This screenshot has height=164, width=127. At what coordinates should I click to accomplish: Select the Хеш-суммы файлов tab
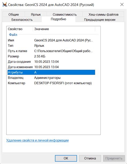(x=103, y=14)
